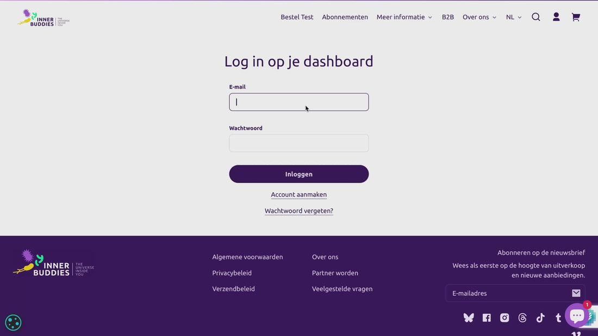Follow the Wachtwoord vergeten? link

[x=299, y=211]
